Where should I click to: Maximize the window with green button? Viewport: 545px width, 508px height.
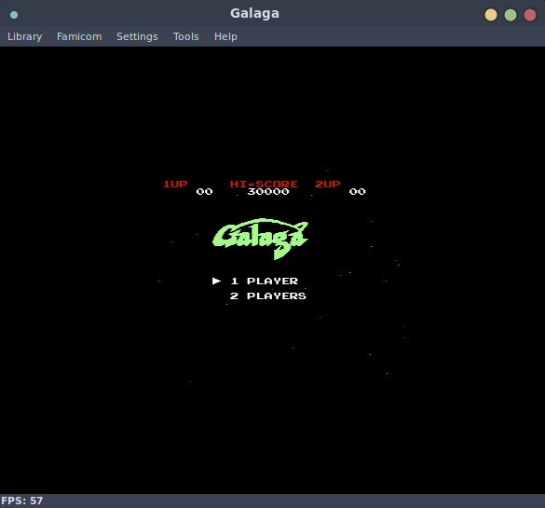511,15
